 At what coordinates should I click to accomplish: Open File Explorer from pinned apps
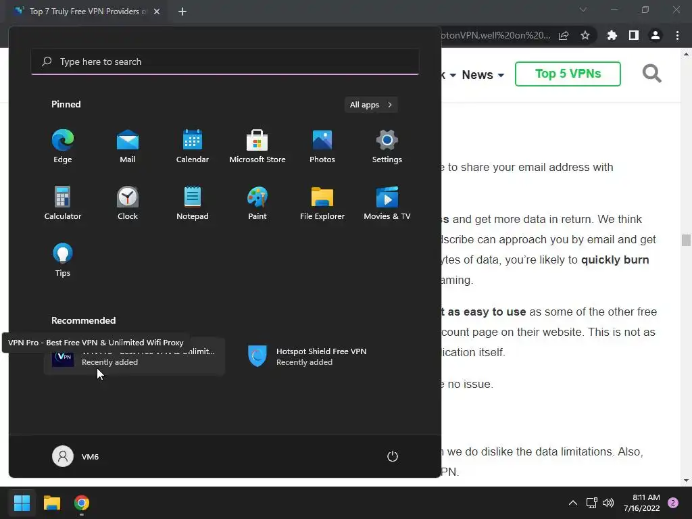[322, 203]
